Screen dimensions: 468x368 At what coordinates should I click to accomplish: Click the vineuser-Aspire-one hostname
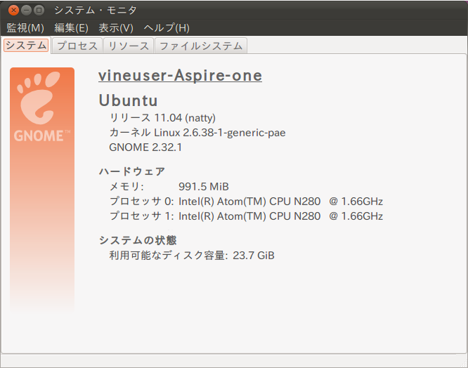(181, 75)
